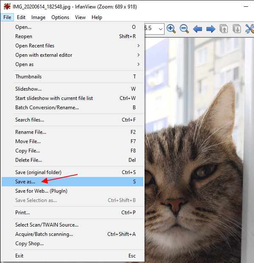This screenshot has height=263, width=254.
Task: Choose Thumbnails from the menu
Action: pyautogui.click(x=73, y=77)
